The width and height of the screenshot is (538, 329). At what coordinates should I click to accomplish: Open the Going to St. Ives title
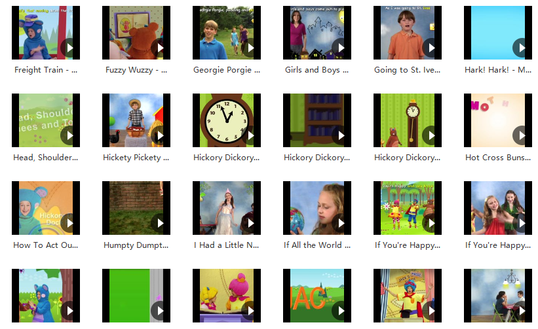pos(407,70)
